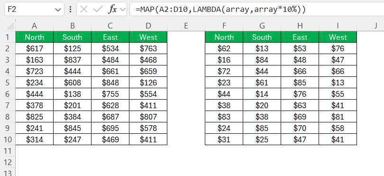Image resolution: width=384 pixels, height=176 pixels.
Task: Select cell containing $25
Action: 262,139
